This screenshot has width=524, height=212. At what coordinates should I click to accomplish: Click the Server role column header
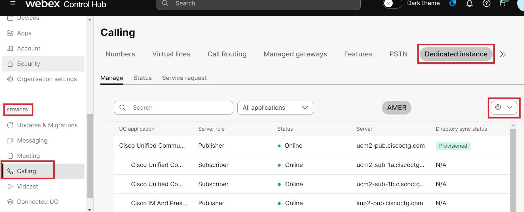pos(211,129)
